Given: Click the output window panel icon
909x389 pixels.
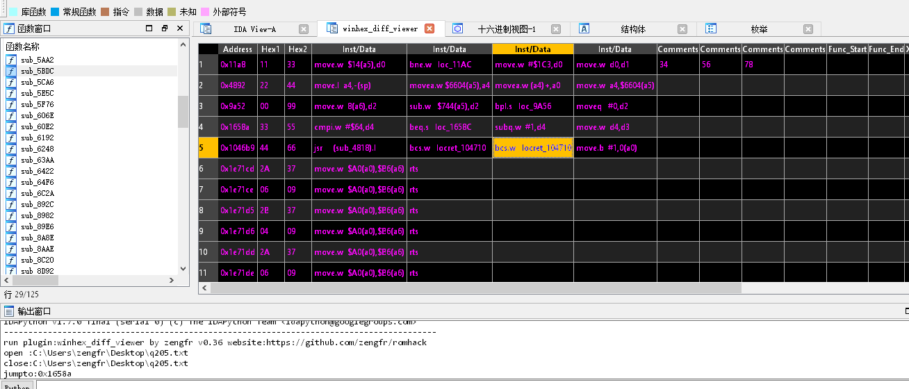Looking at the screenshot, I should point(9,311).
